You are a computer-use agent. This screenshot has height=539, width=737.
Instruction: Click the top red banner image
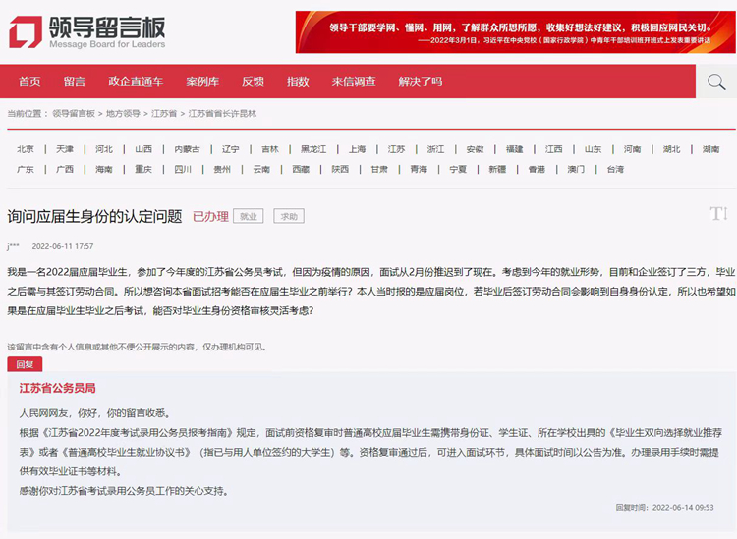tap(515, 31)
